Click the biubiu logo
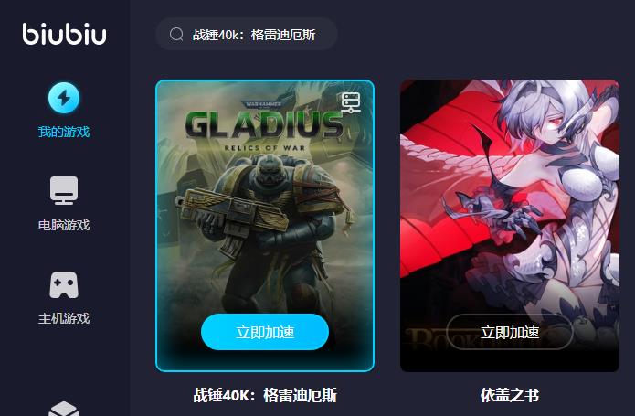The height and width of the screenshot is (416, 635). point(64,34)
